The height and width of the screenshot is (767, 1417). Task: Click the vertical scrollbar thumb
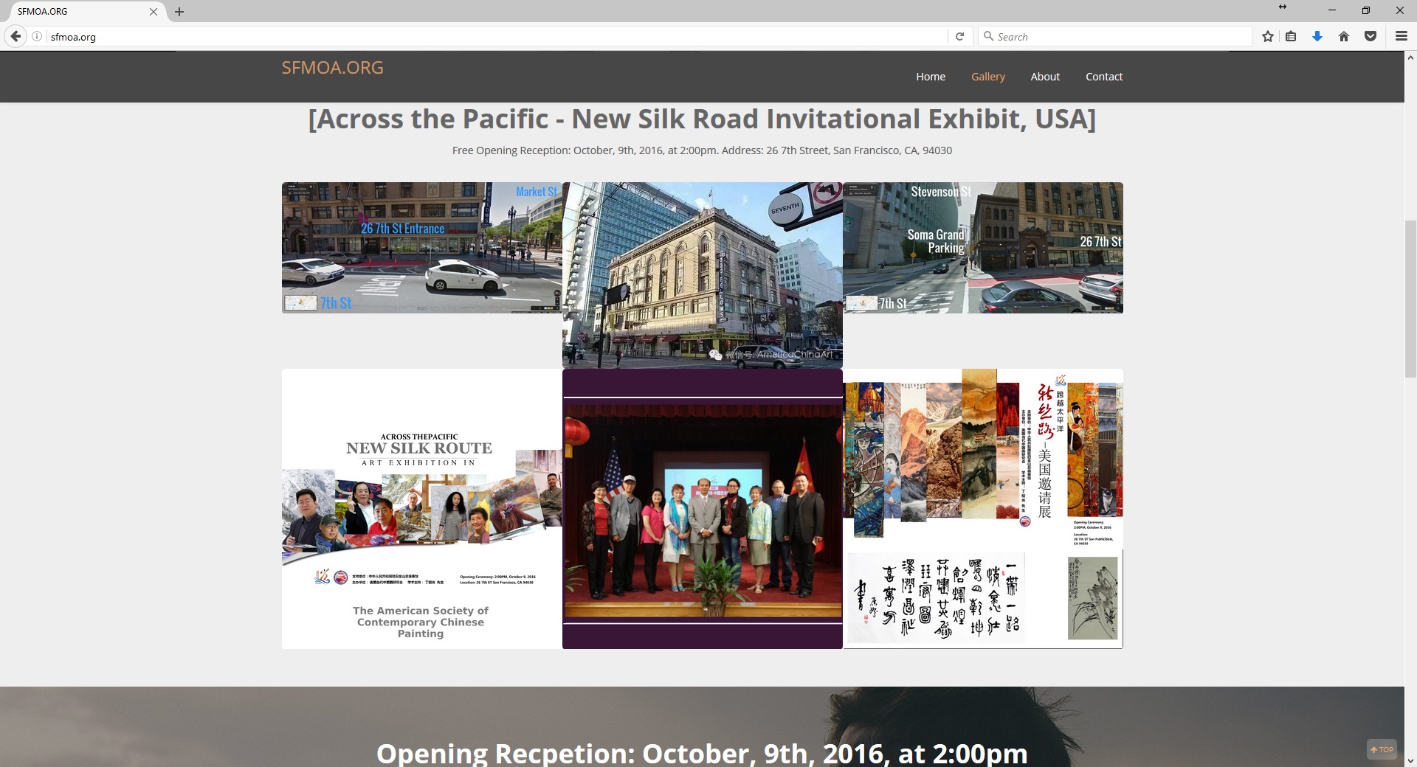click(1410, 299)
